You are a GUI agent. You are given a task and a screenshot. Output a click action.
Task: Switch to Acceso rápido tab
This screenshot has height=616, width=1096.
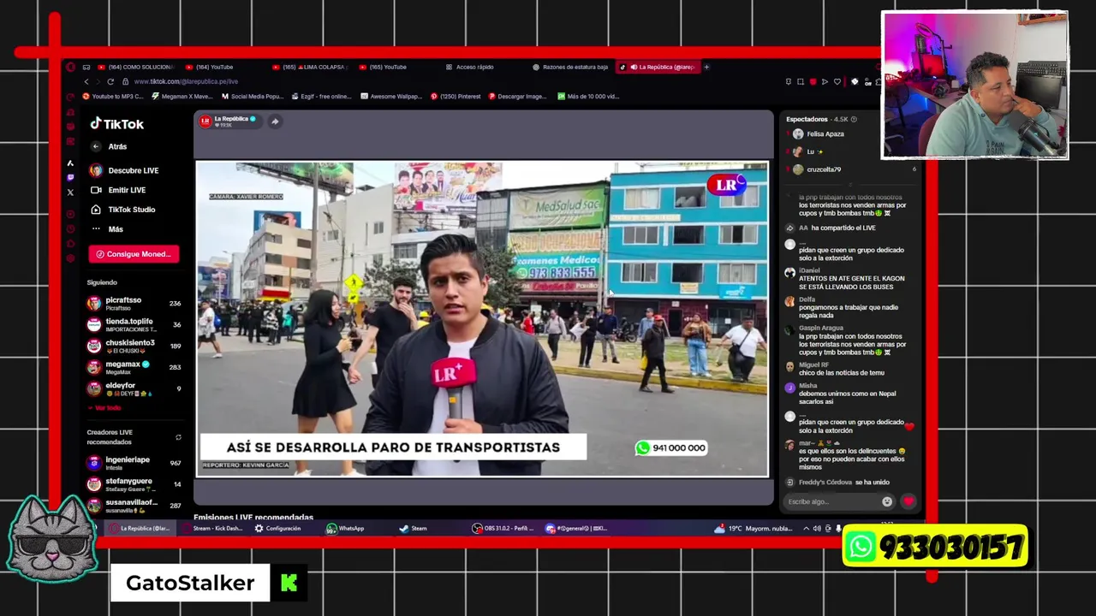[x=469, y=67]
